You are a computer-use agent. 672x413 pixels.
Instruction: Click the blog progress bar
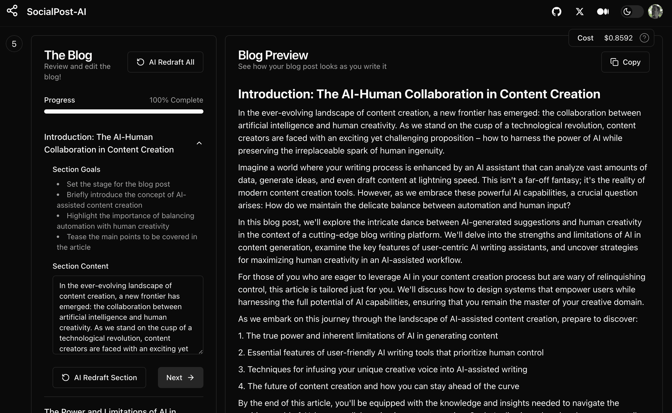point(124,111)
